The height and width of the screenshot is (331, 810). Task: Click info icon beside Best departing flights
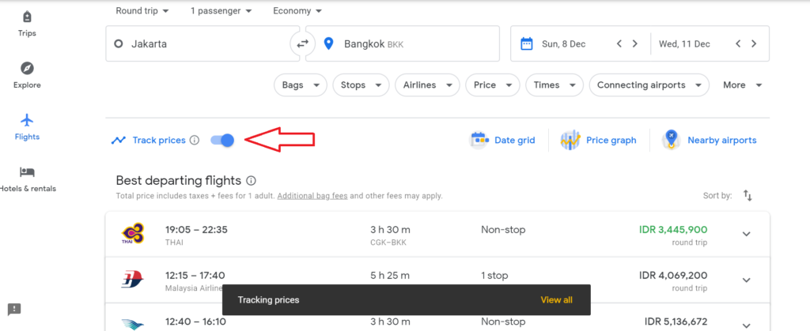pos(251,181)
